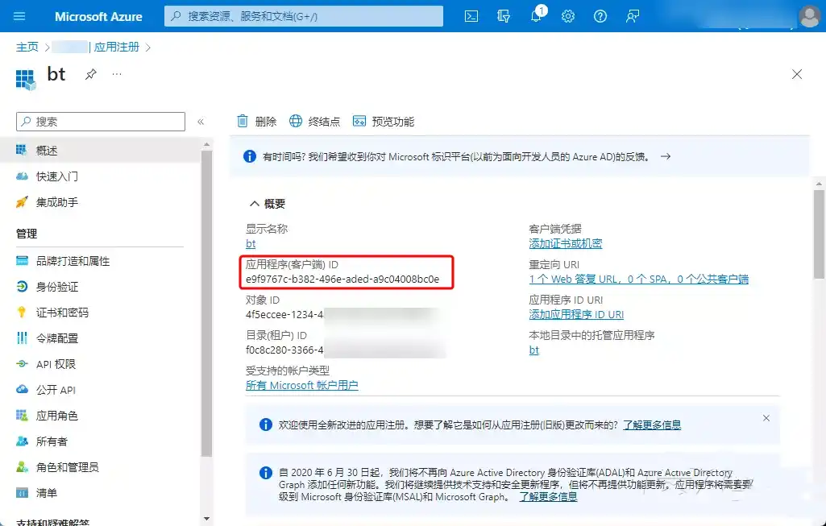The height and width of the screenshot is (526, 826).
Task: Open 终结点 from the command bar
Action: pyautogui.click(x=312, y=121)
